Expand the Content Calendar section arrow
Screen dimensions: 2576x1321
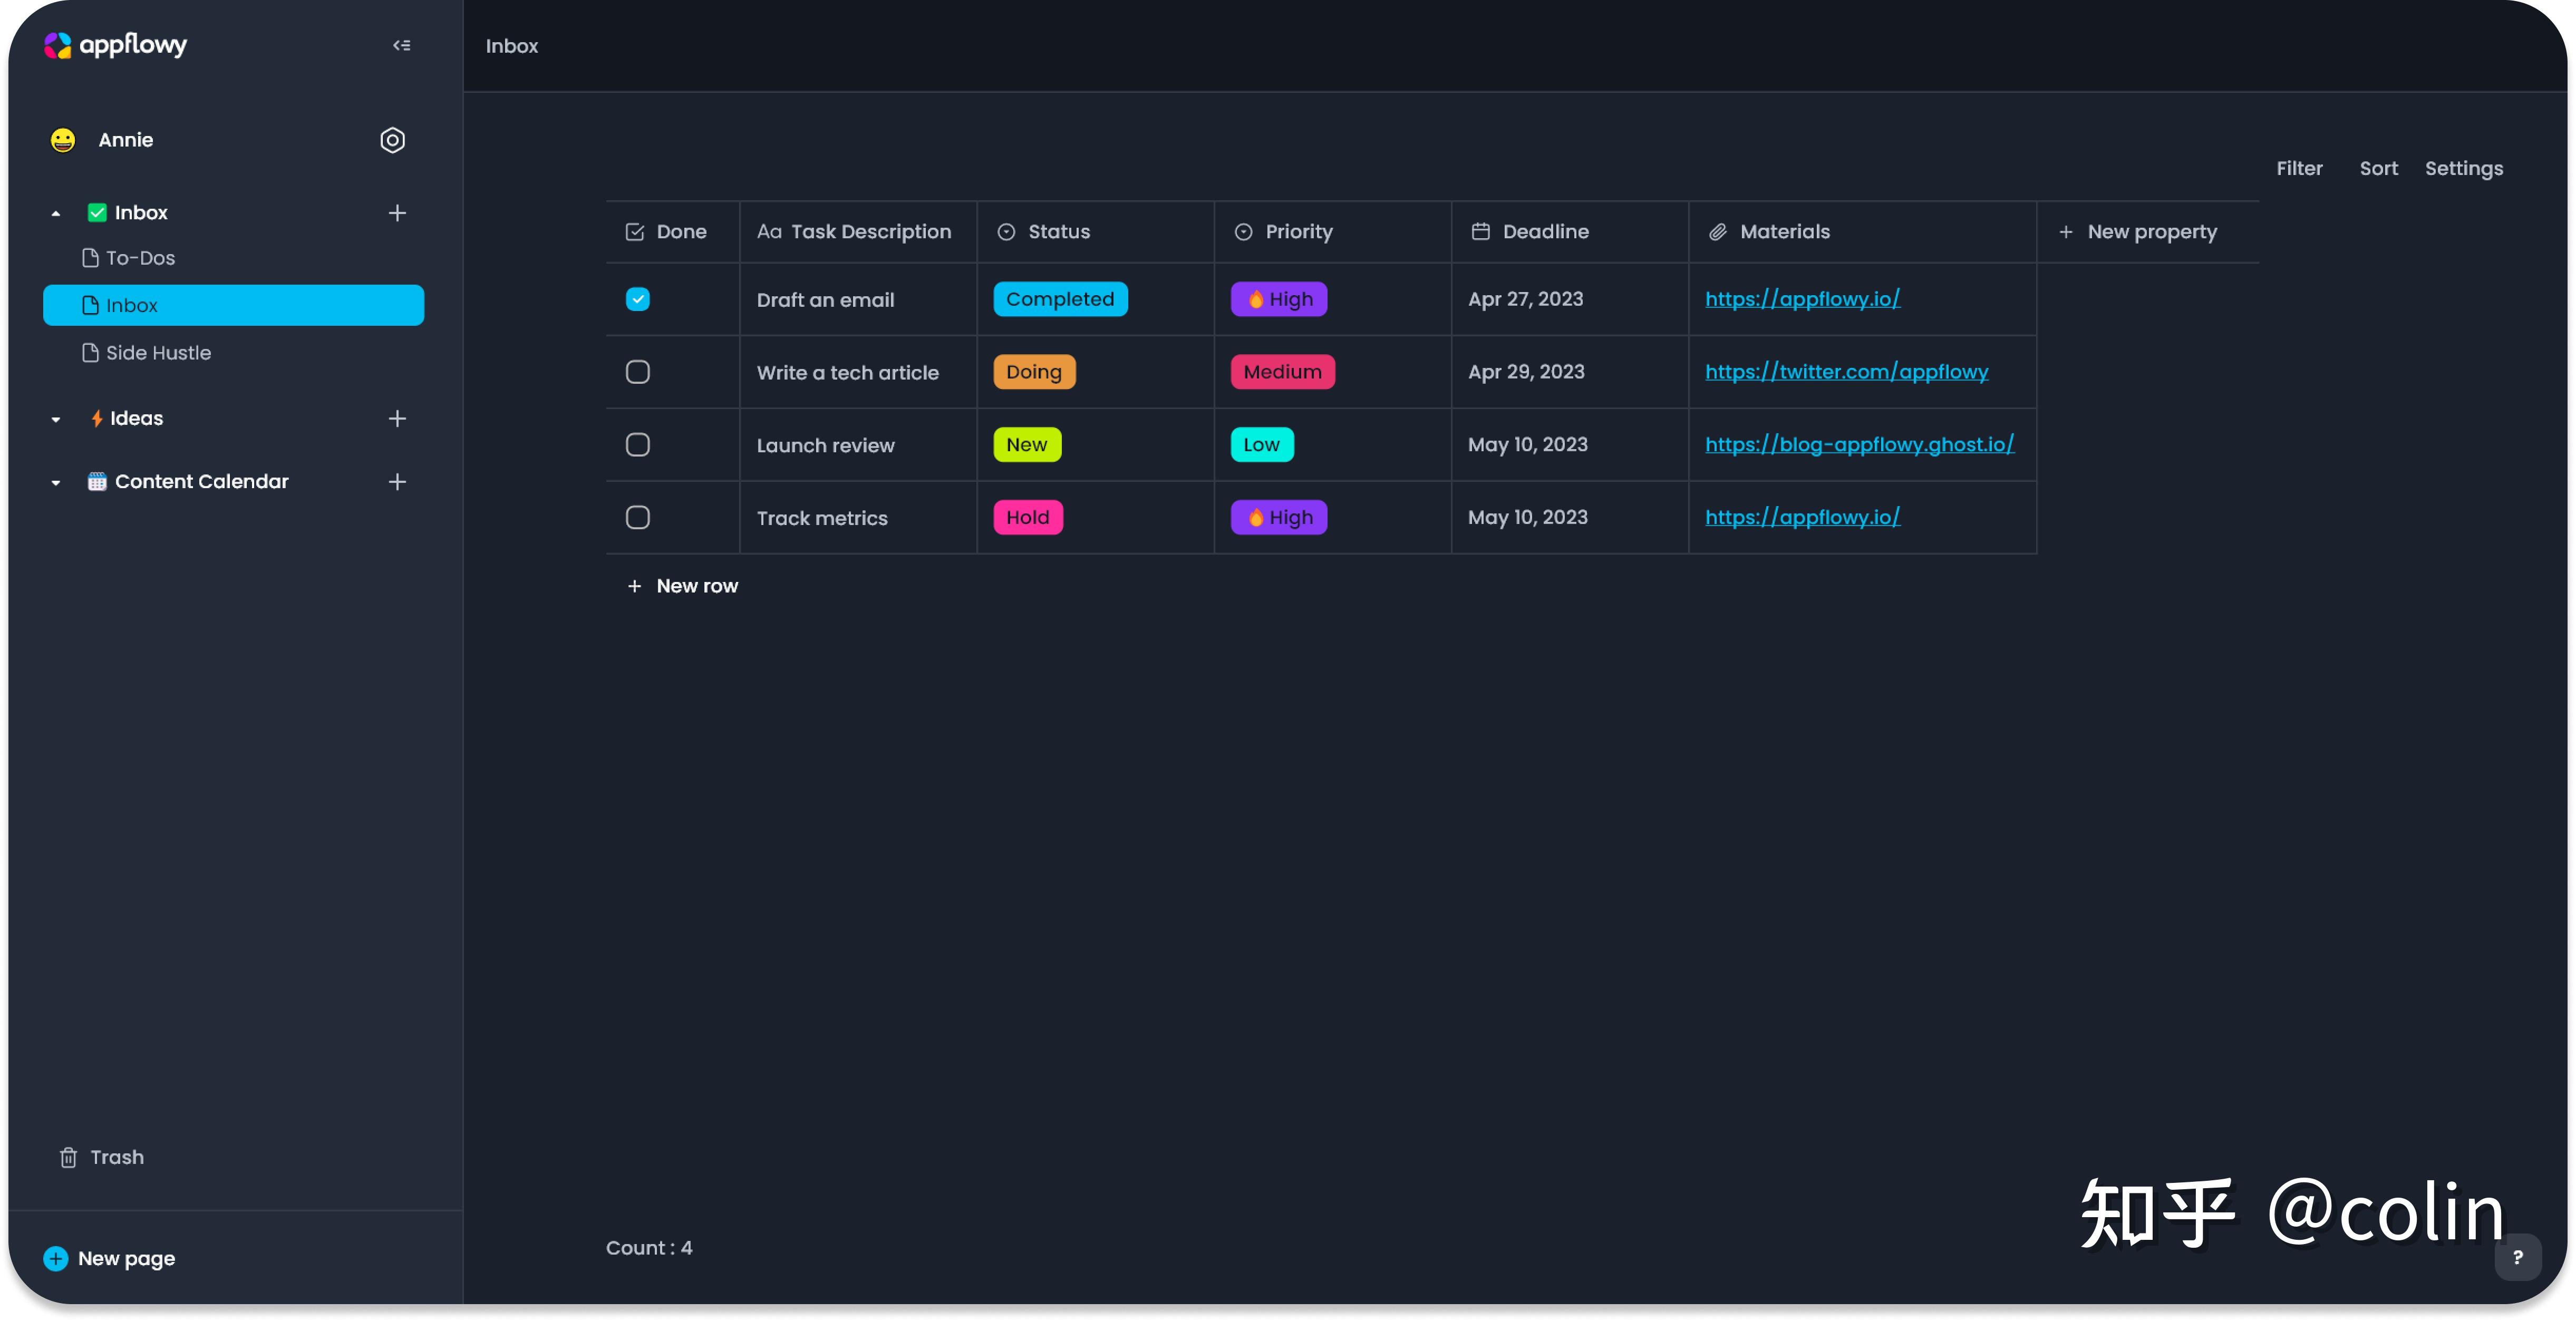[x=56, y=482]
